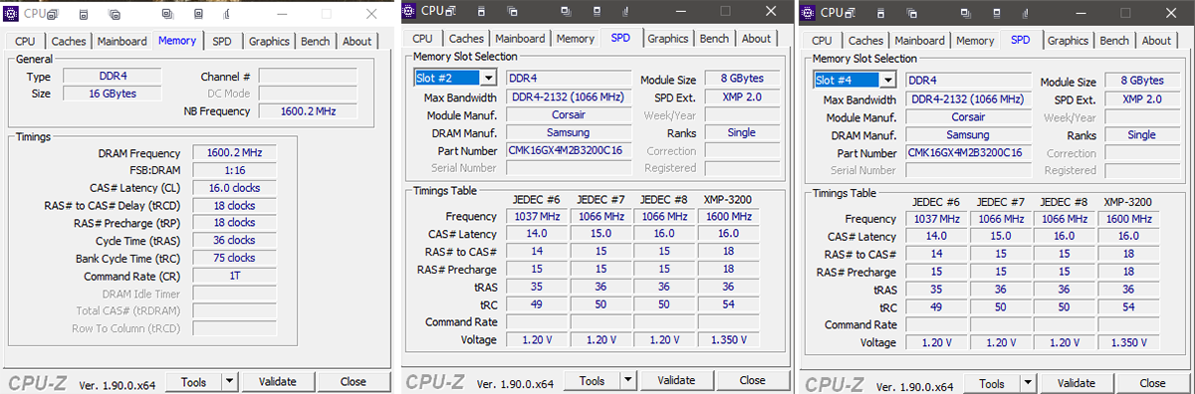Click the Command Rate value 1T

(234, 276)
